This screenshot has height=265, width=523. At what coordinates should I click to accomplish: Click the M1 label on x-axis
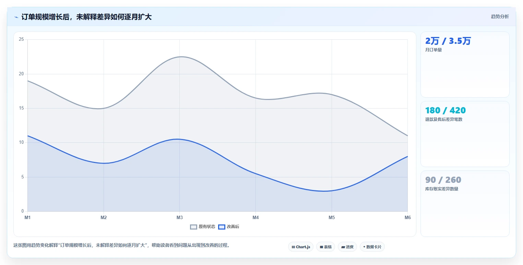[x=27, y=217]
